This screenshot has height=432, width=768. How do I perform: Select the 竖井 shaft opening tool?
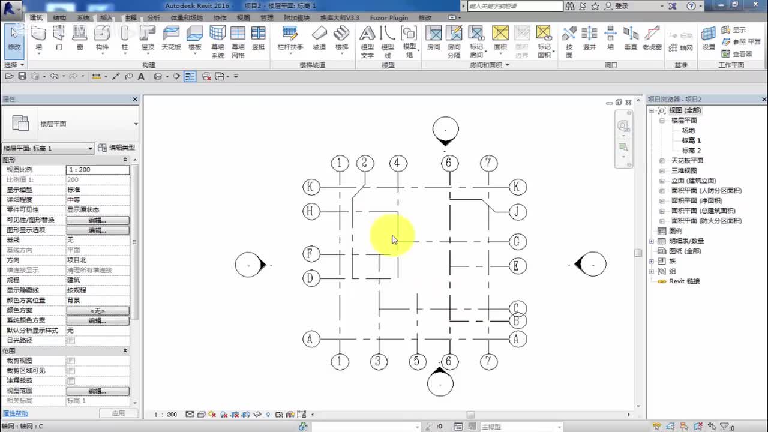click(590, 38)
